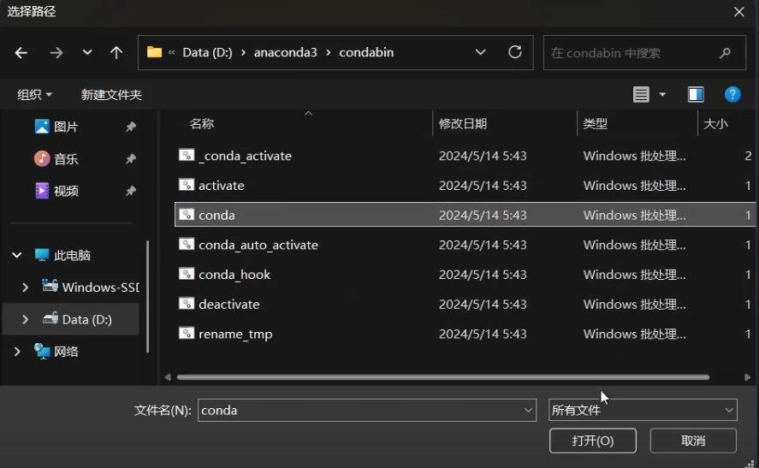
Task: Expand Data (D:) drive node
Action: point(25,319)
